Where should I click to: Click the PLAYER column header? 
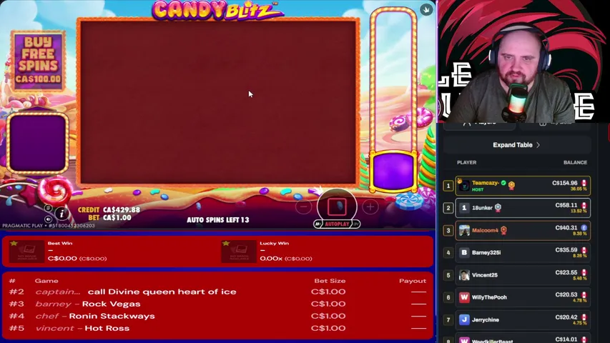(x=466, y=162)
